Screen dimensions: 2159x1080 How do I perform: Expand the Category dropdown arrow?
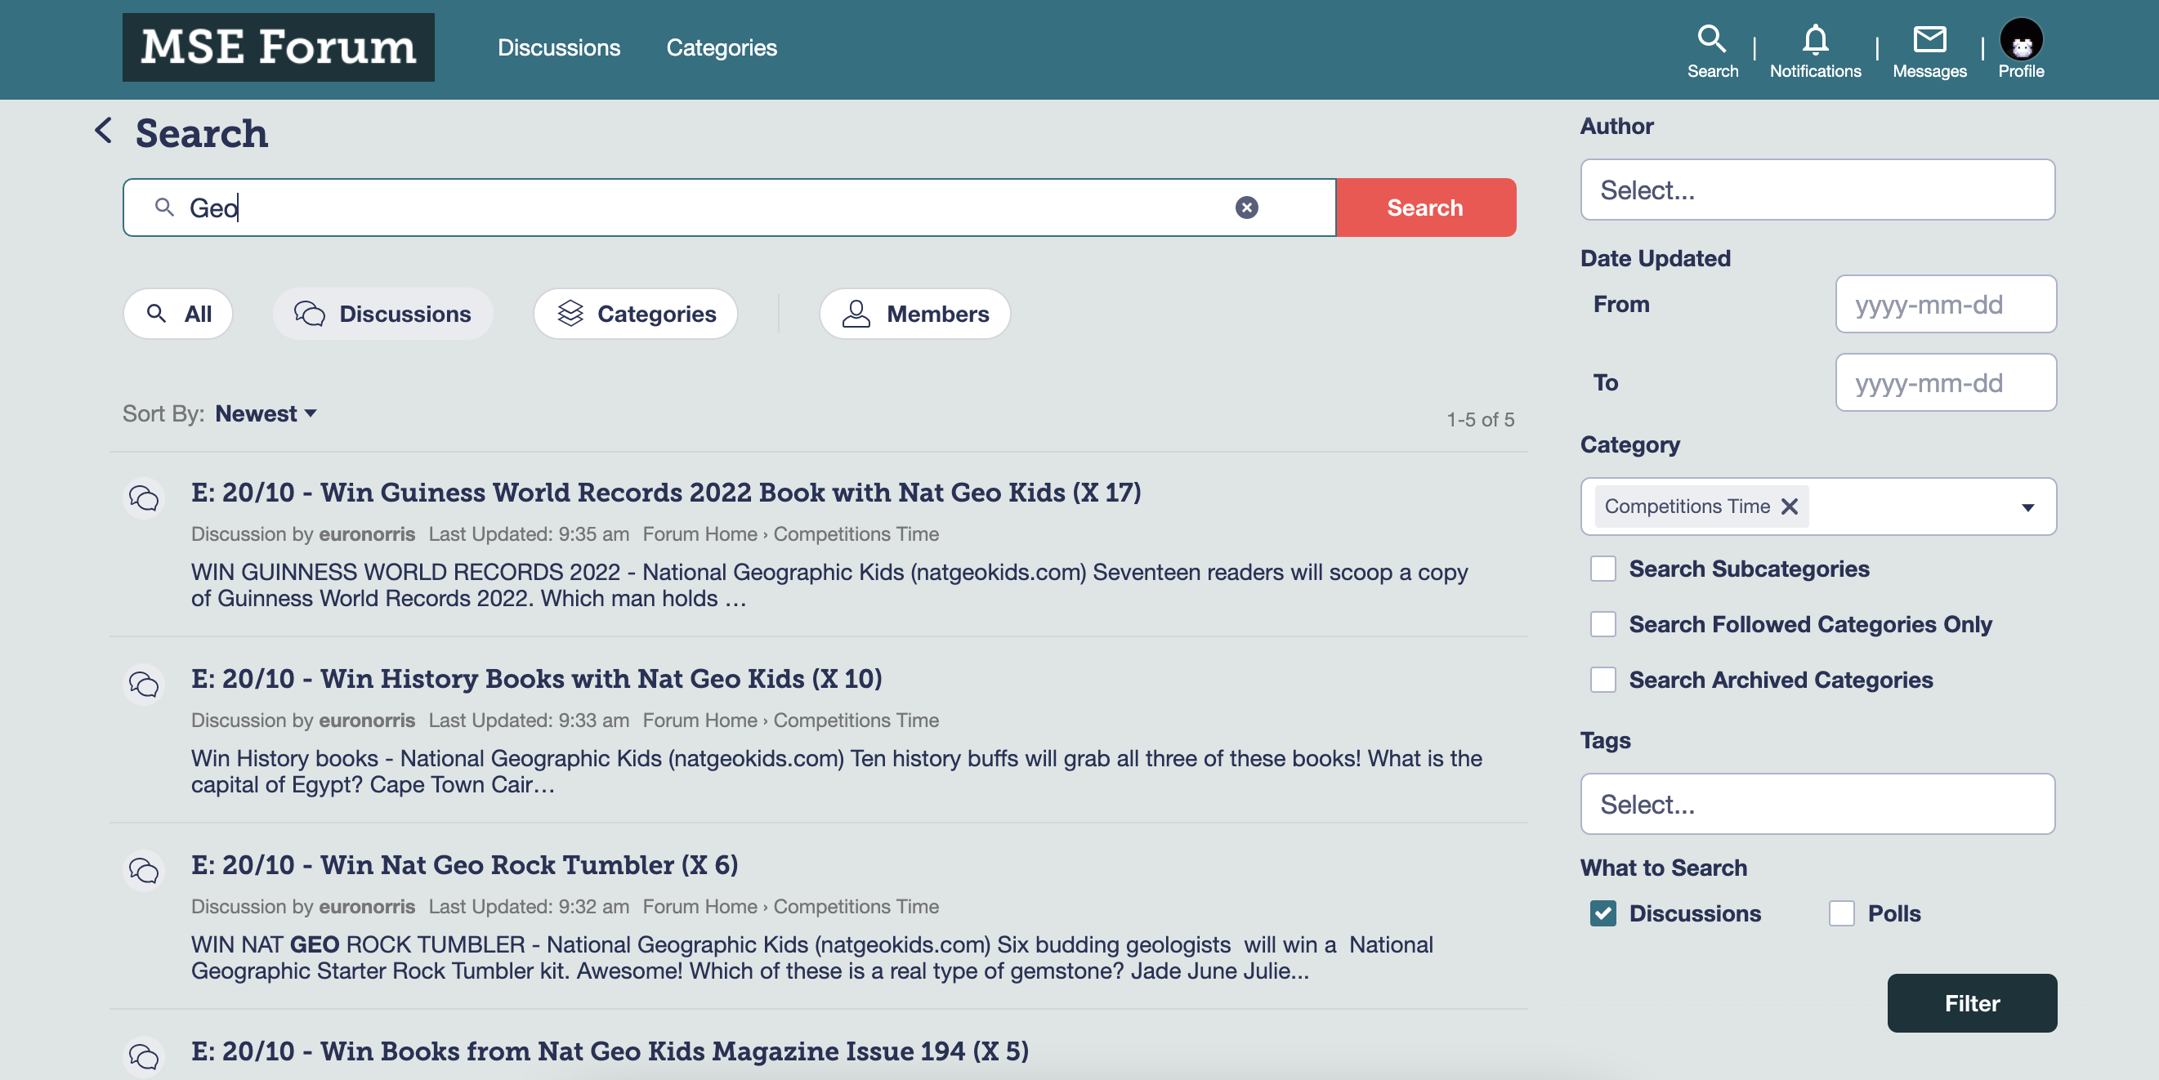pyautogui.click(x=2027, y=508)
